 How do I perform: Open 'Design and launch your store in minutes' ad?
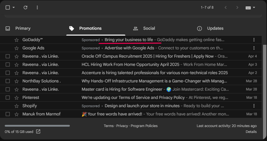pyautogui.click(x=142, y=106)
